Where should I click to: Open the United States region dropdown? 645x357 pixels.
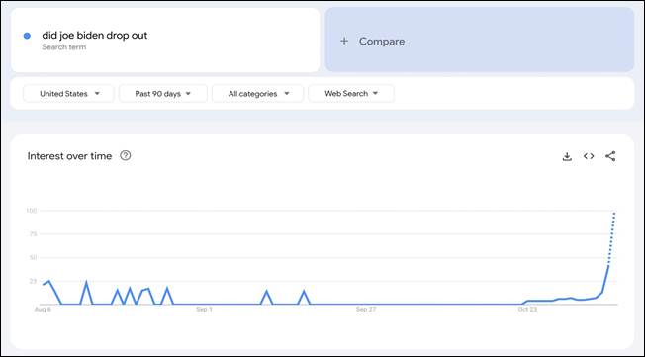(68, 94)
